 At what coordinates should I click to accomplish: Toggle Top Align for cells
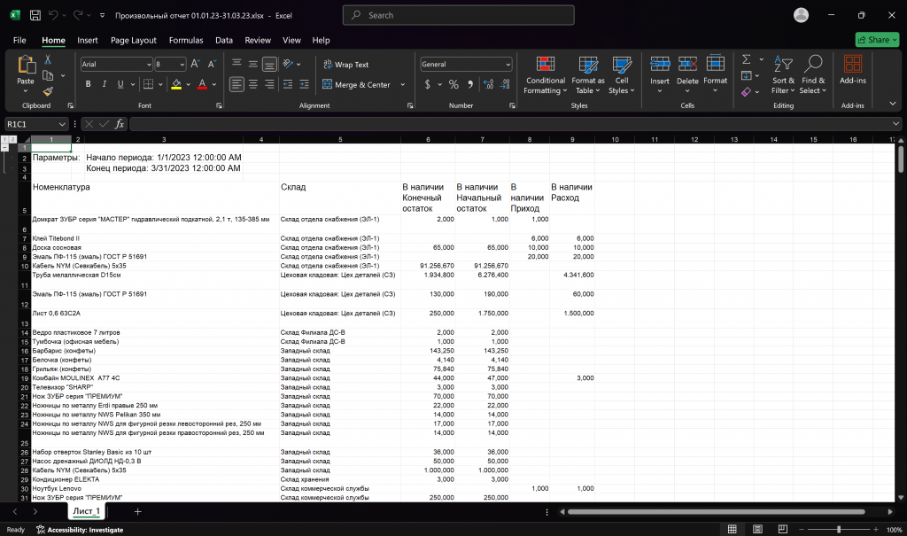(x=236, y=64)
